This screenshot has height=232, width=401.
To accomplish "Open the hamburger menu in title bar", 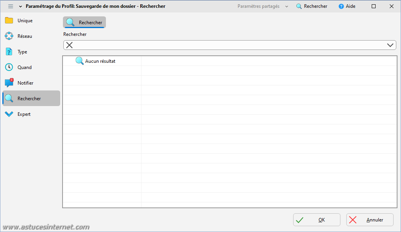I will [11, 6].
